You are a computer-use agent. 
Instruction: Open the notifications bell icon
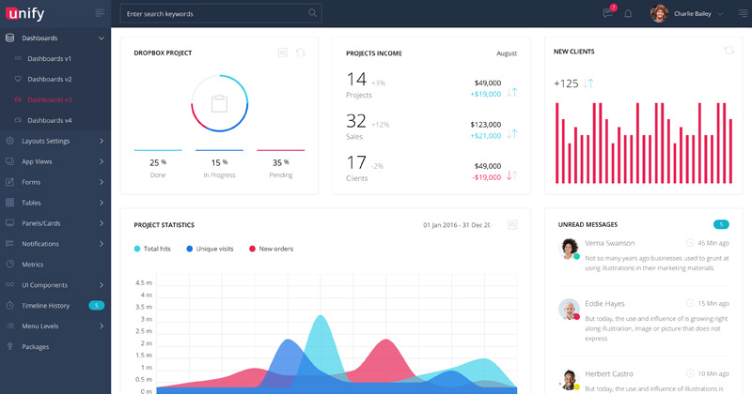628,13
